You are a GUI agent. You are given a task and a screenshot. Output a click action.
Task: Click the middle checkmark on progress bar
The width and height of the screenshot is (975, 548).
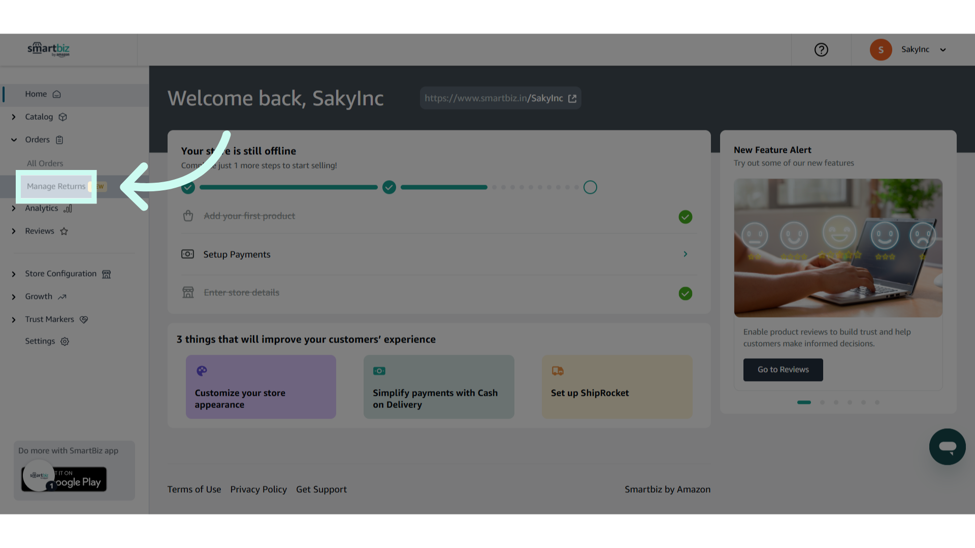click(x=389, y=187)
